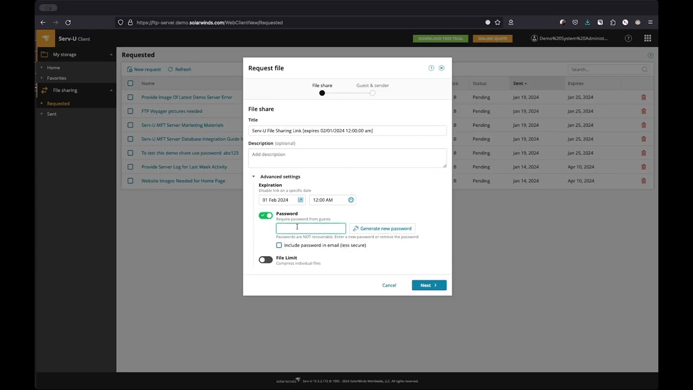693x390 pixels.
Task: Select checkbox for 'FTP Voyager pictures needed'
Action: (x=130, y=111)
